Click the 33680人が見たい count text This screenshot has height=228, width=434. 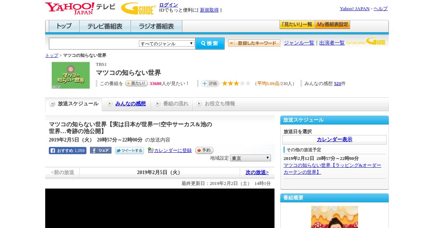coord(170,84)
